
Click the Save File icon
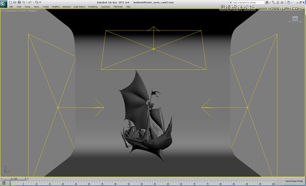[19, 2]
